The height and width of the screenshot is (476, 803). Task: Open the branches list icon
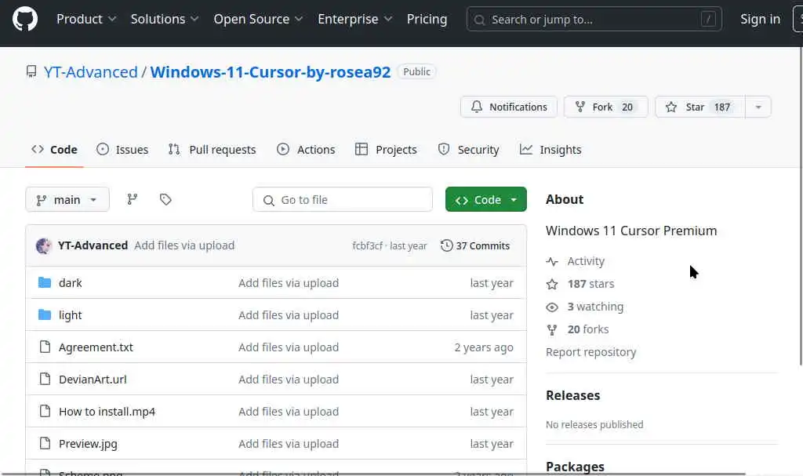point(132,199)
